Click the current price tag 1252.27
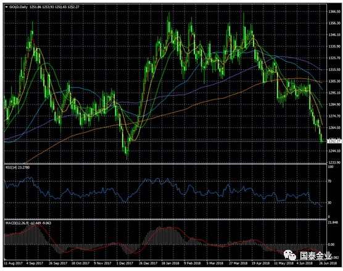The width and height of the screenshot is (343, 271). click(334, 141)
